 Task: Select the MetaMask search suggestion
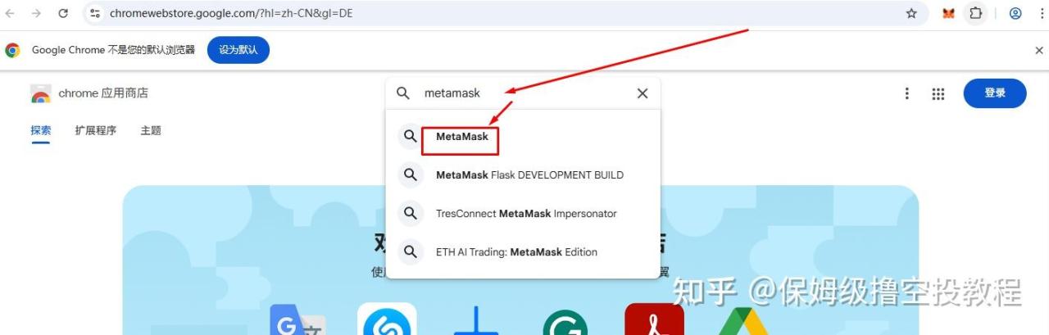[x=523, y=137]
